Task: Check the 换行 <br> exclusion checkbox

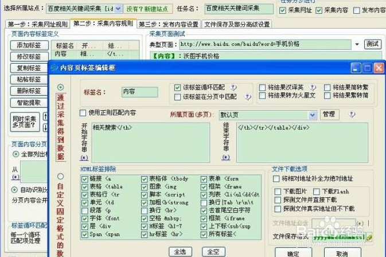Action: 145,211
